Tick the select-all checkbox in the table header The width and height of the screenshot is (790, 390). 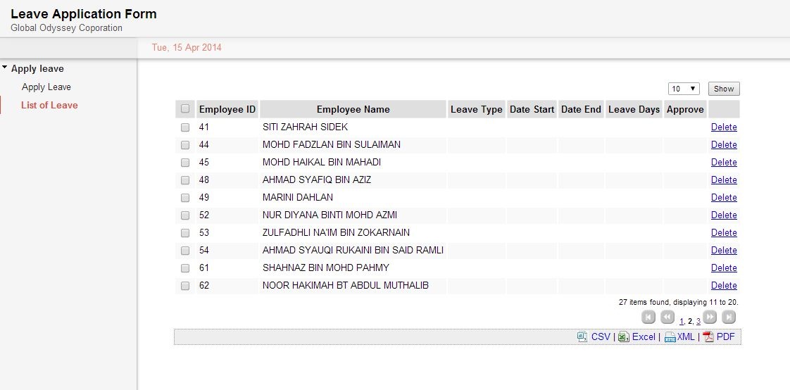pos(185,109)
